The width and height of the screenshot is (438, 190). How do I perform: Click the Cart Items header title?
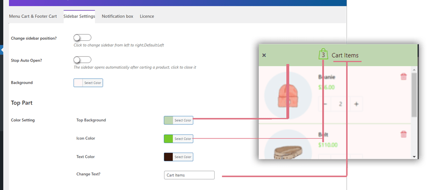[x=345, y=55]
